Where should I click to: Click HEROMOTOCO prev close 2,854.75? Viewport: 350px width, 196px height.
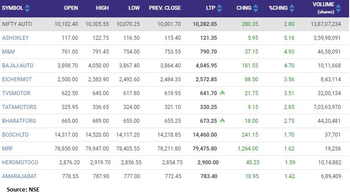[x=173, y=163]
